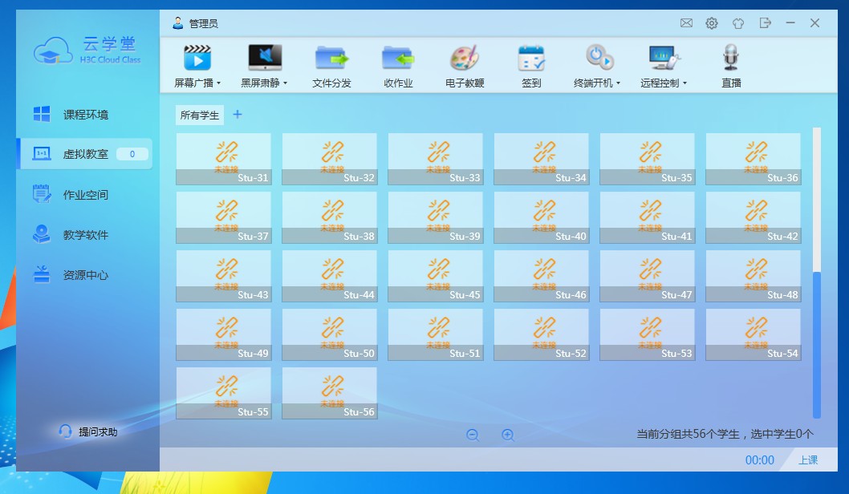Start live broadcast (直播) microphone
This screenshot has height=494, width=849.
click(x=731, y=58)
